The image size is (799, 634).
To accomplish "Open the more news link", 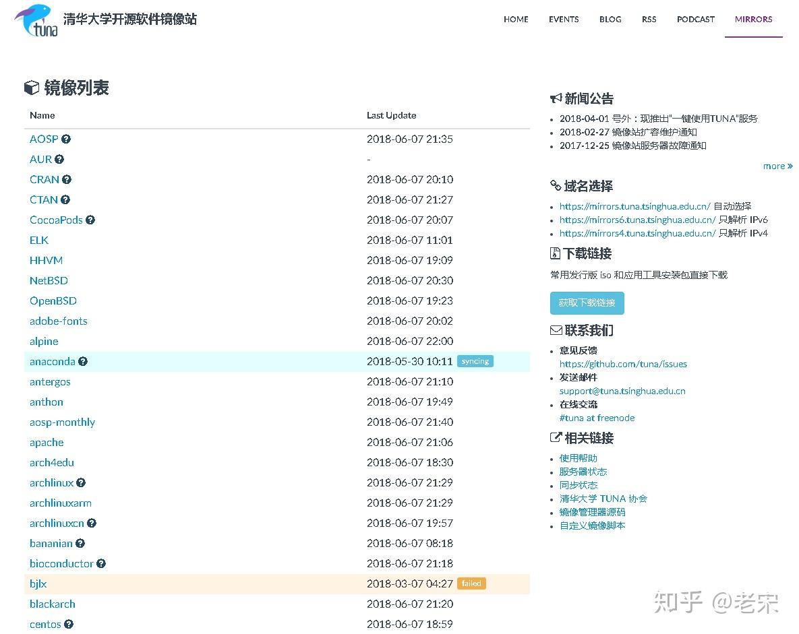I will (777, 166).
